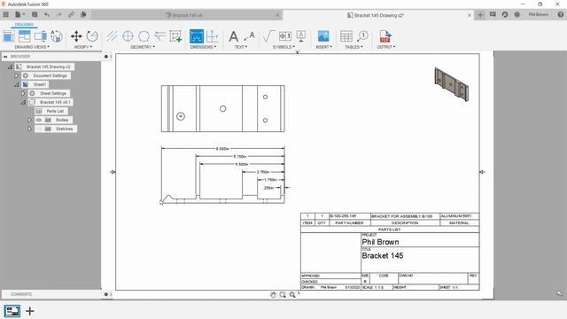Select the Leader text tool
The width and height of the screenshot is (567, 319).
tap(250, 36)
